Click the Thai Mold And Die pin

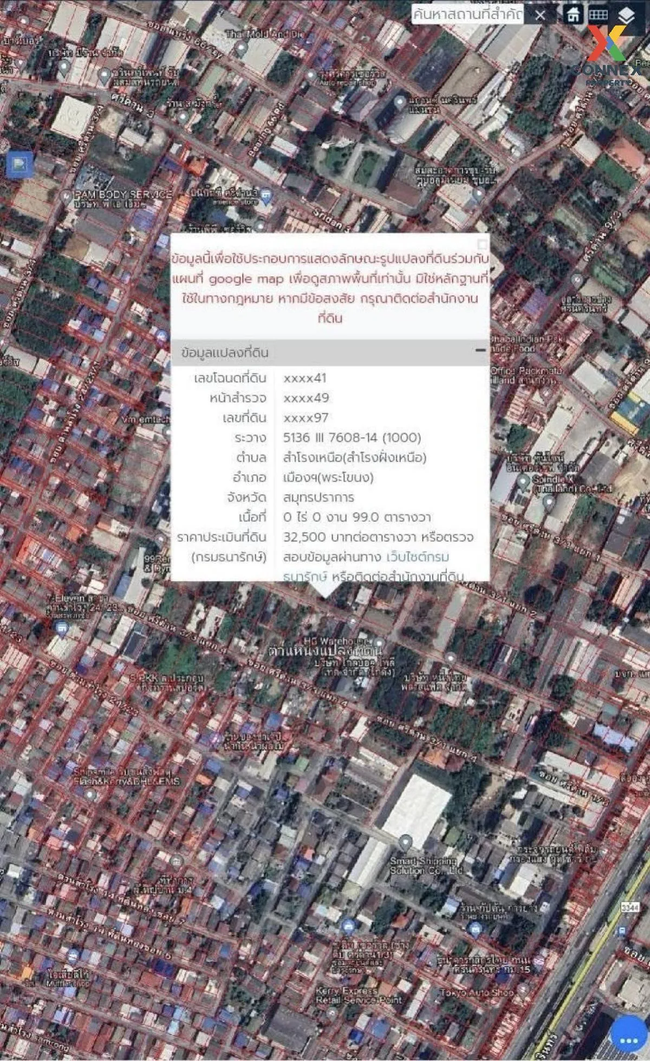[x=242, y=50]
